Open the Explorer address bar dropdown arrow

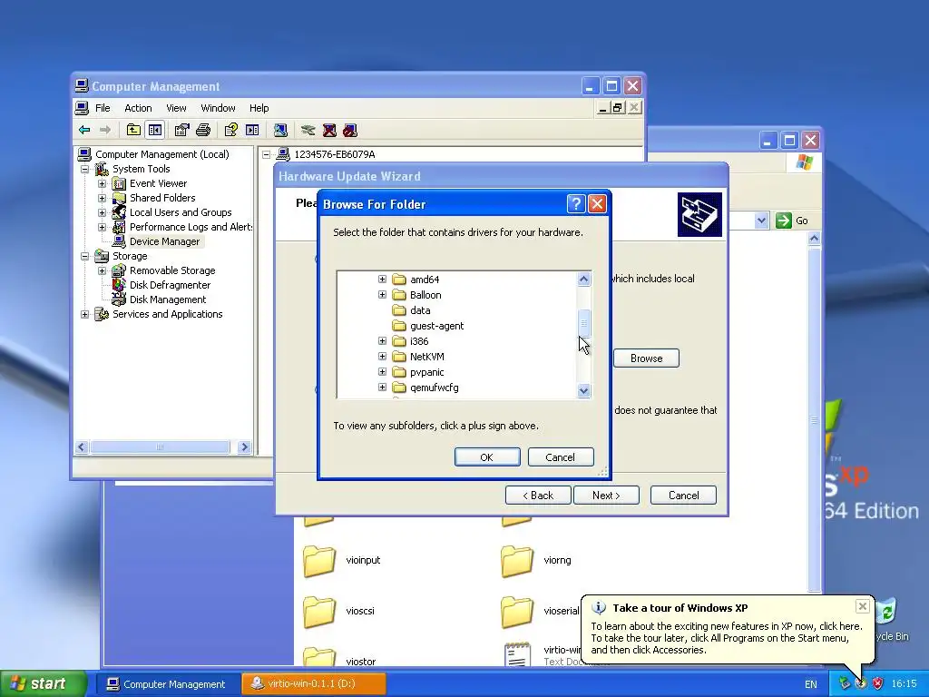(x=762, y=221)
